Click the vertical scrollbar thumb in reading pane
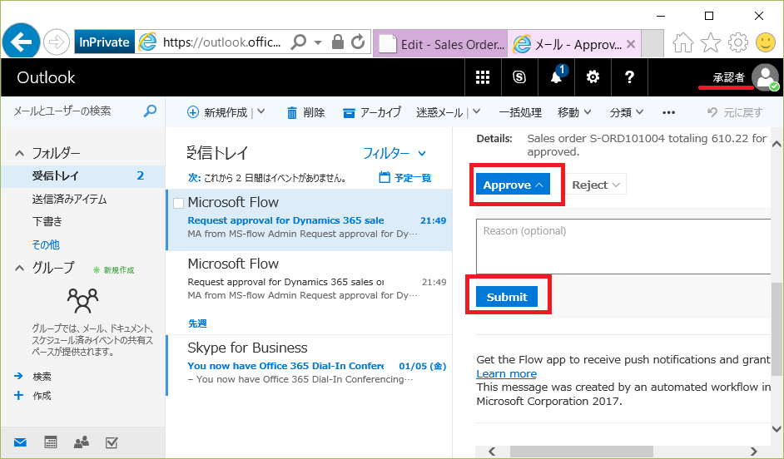 777,328
